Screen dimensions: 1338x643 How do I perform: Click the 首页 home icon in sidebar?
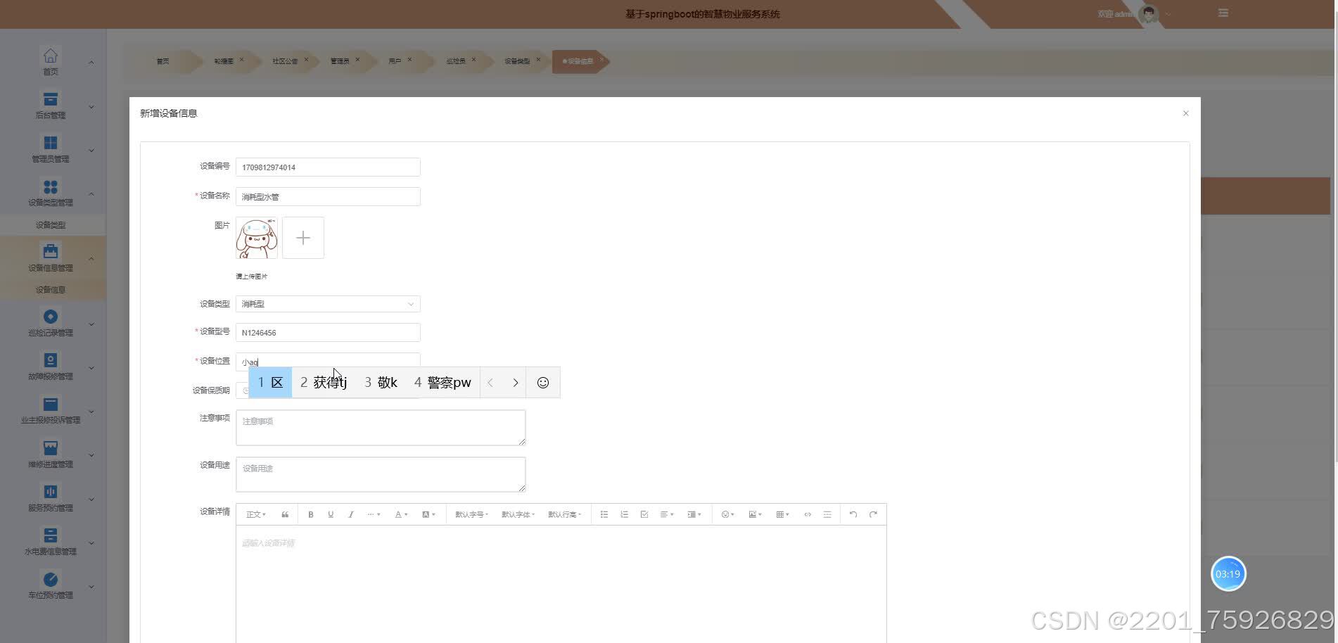(51, 56)
